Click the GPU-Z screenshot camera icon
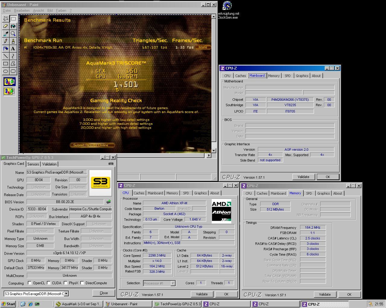This screenshot has height=308, width=386. click(x=111, y=164)
